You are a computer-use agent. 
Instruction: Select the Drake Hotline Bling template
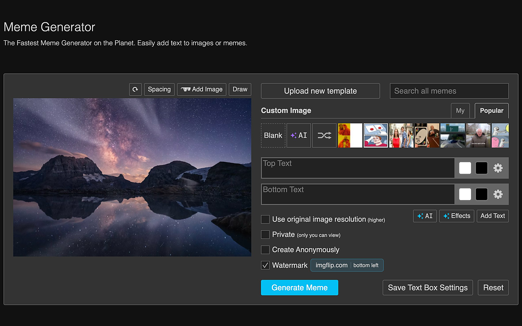coord(350,135)
